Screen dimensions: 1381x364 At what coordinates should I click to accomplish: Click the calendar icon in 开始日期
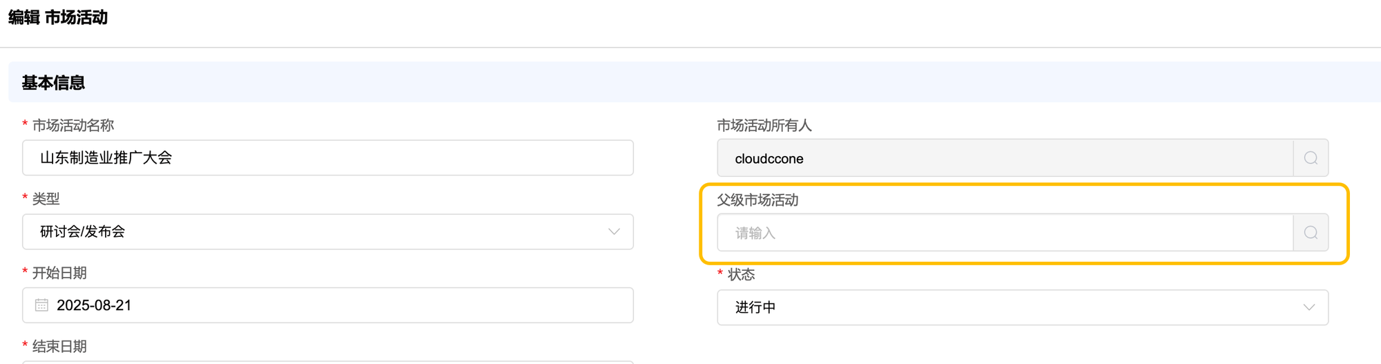click(41, 305)
